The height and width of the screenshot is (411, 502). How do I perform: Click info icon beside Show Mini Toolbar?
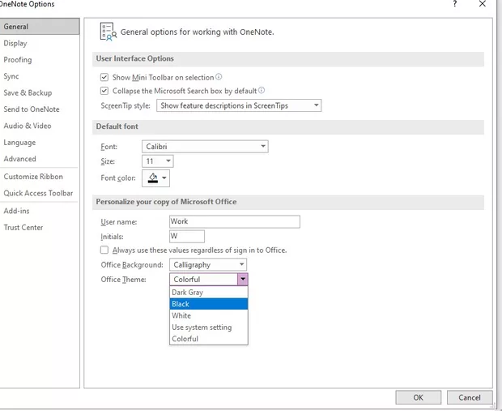[x=219, y=77]
